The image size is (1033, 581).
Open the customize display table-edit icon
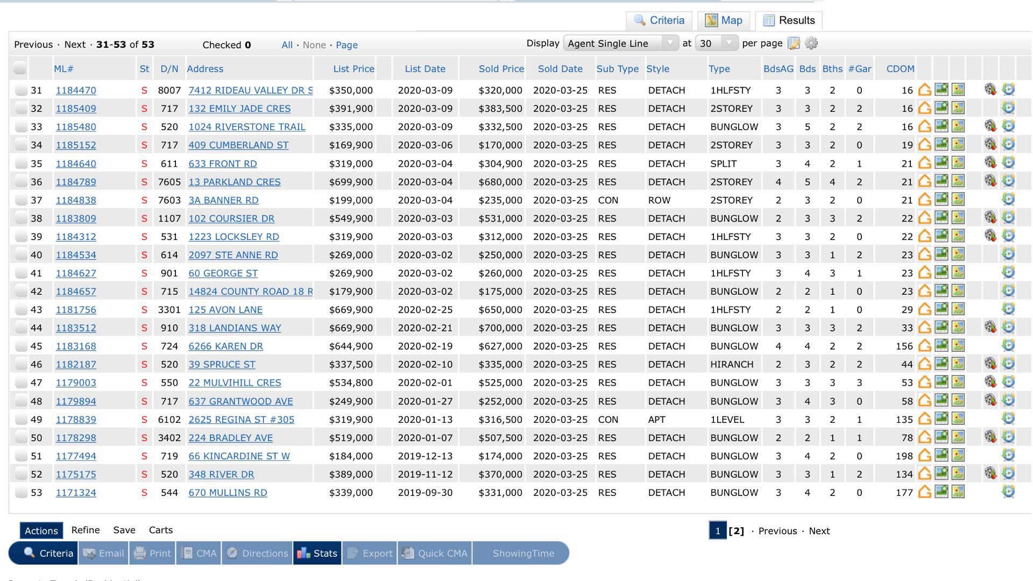[794, 44]
